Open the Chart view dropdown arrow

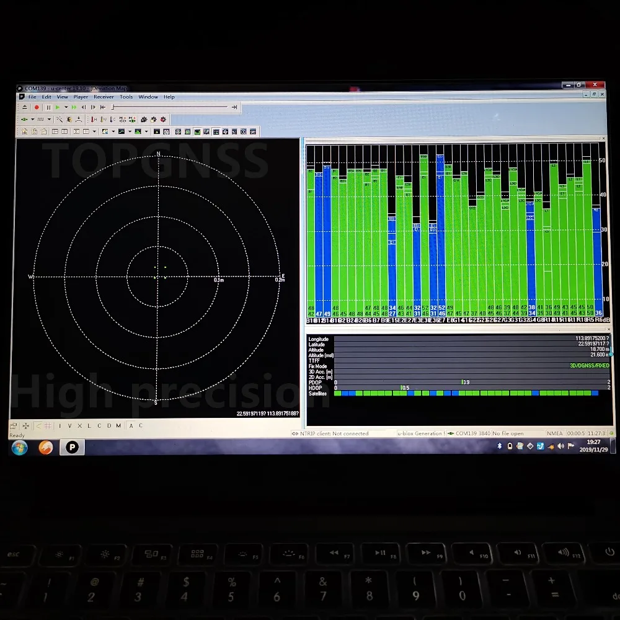click(x=130, y=131)
